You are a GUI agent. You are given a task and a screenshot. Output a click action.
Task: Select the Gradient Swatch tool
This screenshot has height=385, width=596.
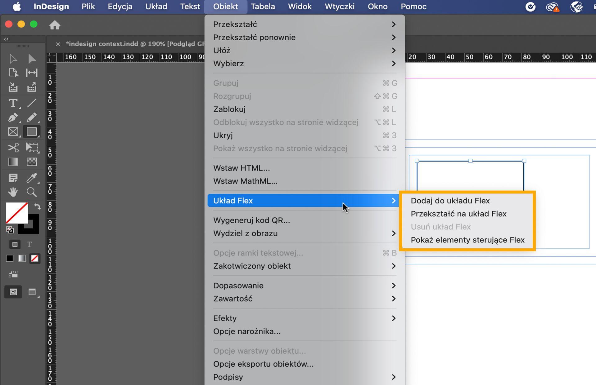(x=13, y=162)
